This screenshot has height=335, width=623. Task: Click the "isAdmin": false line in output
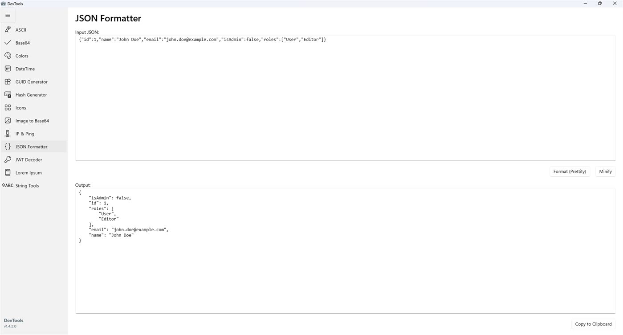[110, 198]
